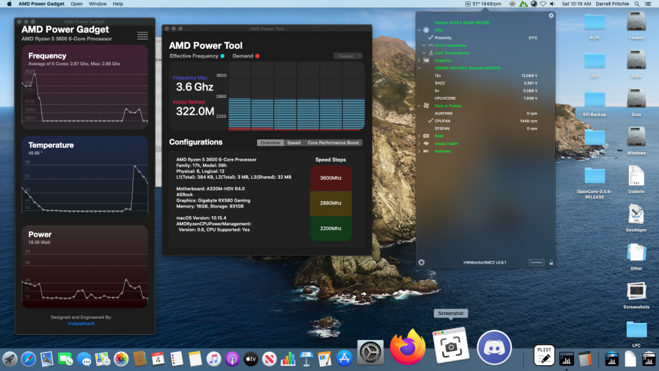Click the 2200Mhz green speed step

pos(331,229)
